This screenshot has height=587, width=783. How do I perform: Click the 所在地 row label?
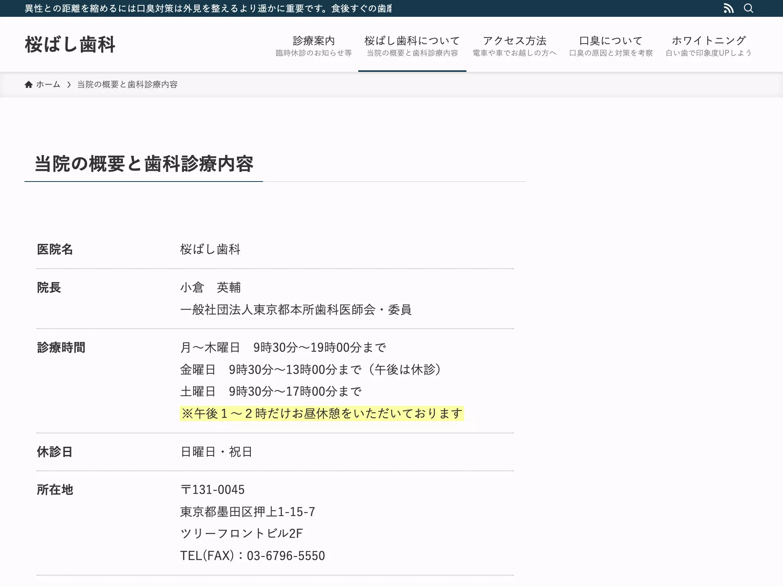pos(55,490)
